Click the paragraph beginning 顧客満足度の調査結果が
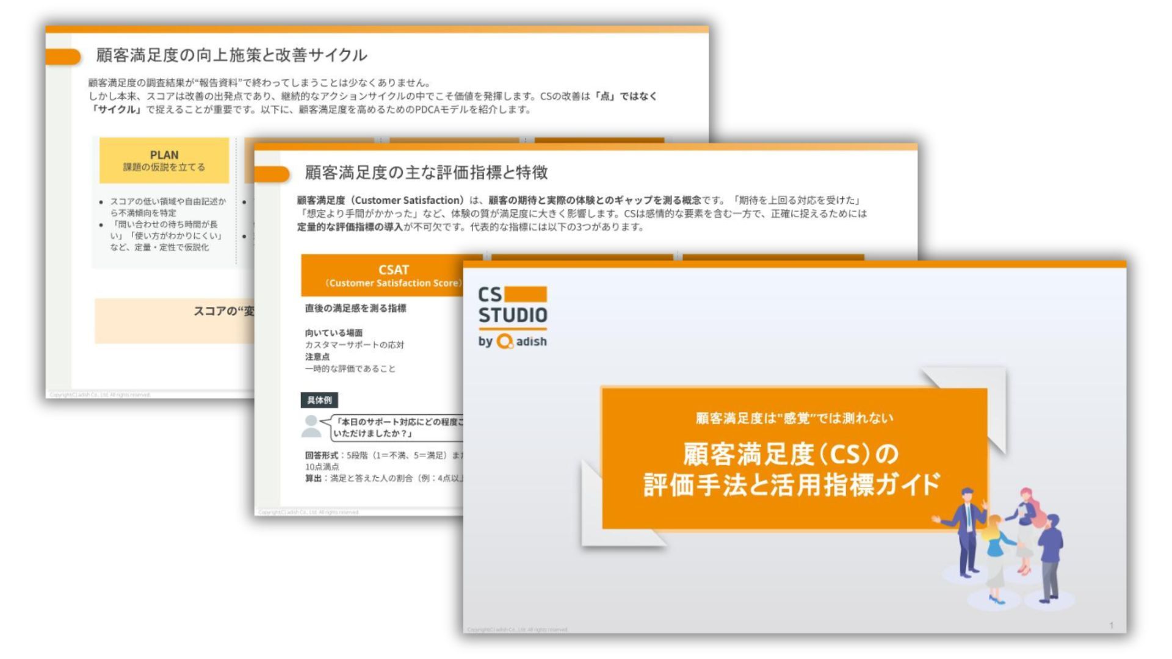The image size is (1172, 659). (x=374, y=96)
